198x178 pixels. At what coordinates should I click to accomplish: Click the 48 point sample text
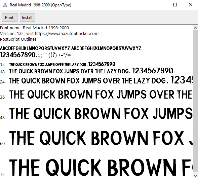pos(101,113)
